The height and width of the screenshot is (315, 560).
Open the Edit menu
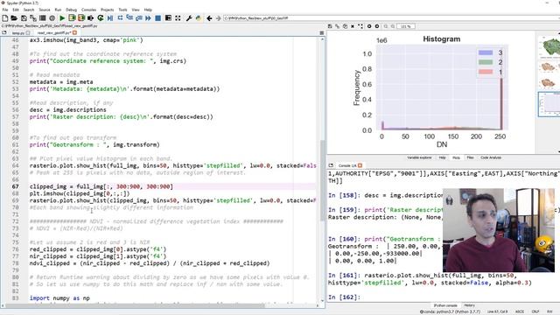click(x=16, y=10)
